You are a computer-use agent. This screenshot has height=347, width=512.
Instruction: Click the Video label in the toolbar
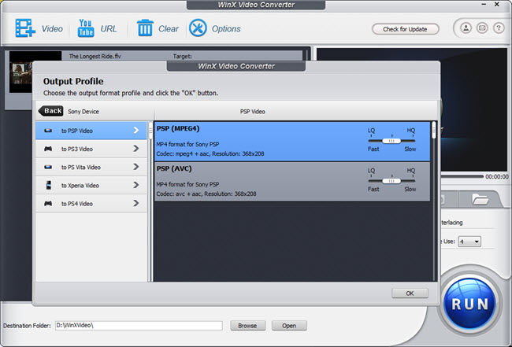(x=52, y=28)
